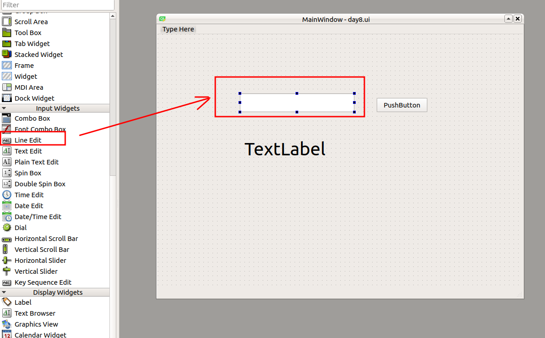Viewport: 545px width, 338px height.
Task: Click the PushButton on the form
Action: [x=402, y=105]
